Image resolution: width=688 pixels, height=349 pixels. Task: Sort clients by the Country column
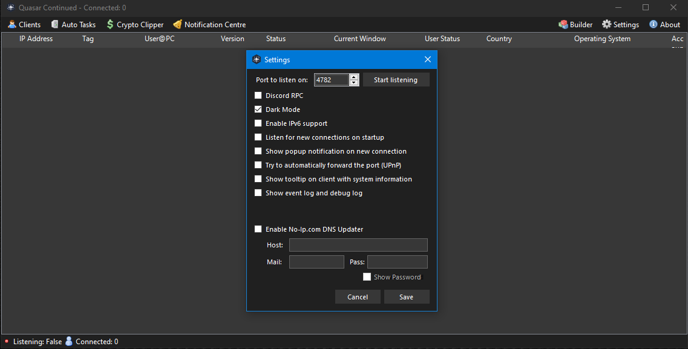click(499, 39)
